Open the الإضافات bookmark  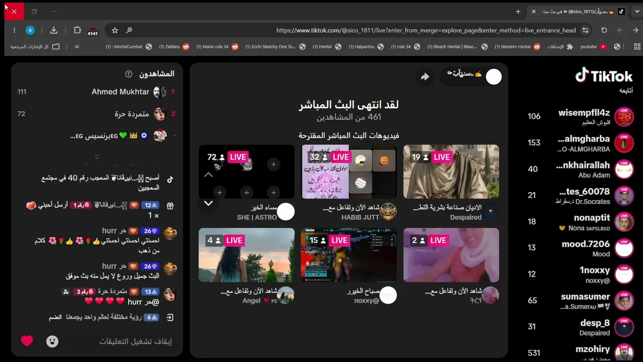tap(560, 47)
